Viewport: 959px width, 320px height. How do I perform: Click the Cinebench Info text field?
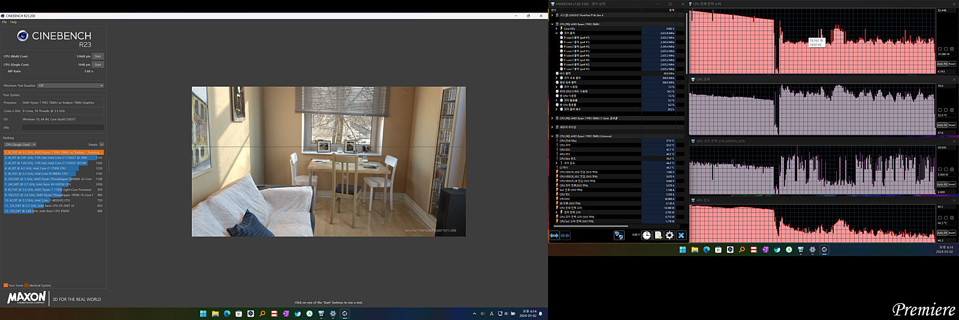63,127
